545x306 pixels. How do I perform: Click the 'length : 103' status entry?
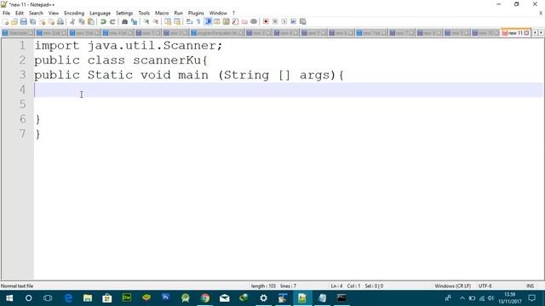click(x=263, y=286)
